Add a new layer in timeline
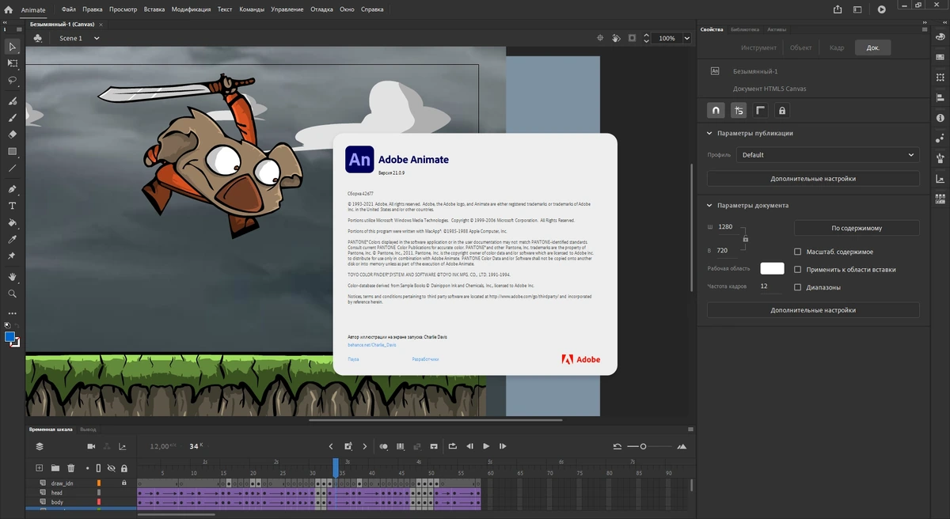The width and height of the screenshot is (950, 519). [x=40, y=468]
